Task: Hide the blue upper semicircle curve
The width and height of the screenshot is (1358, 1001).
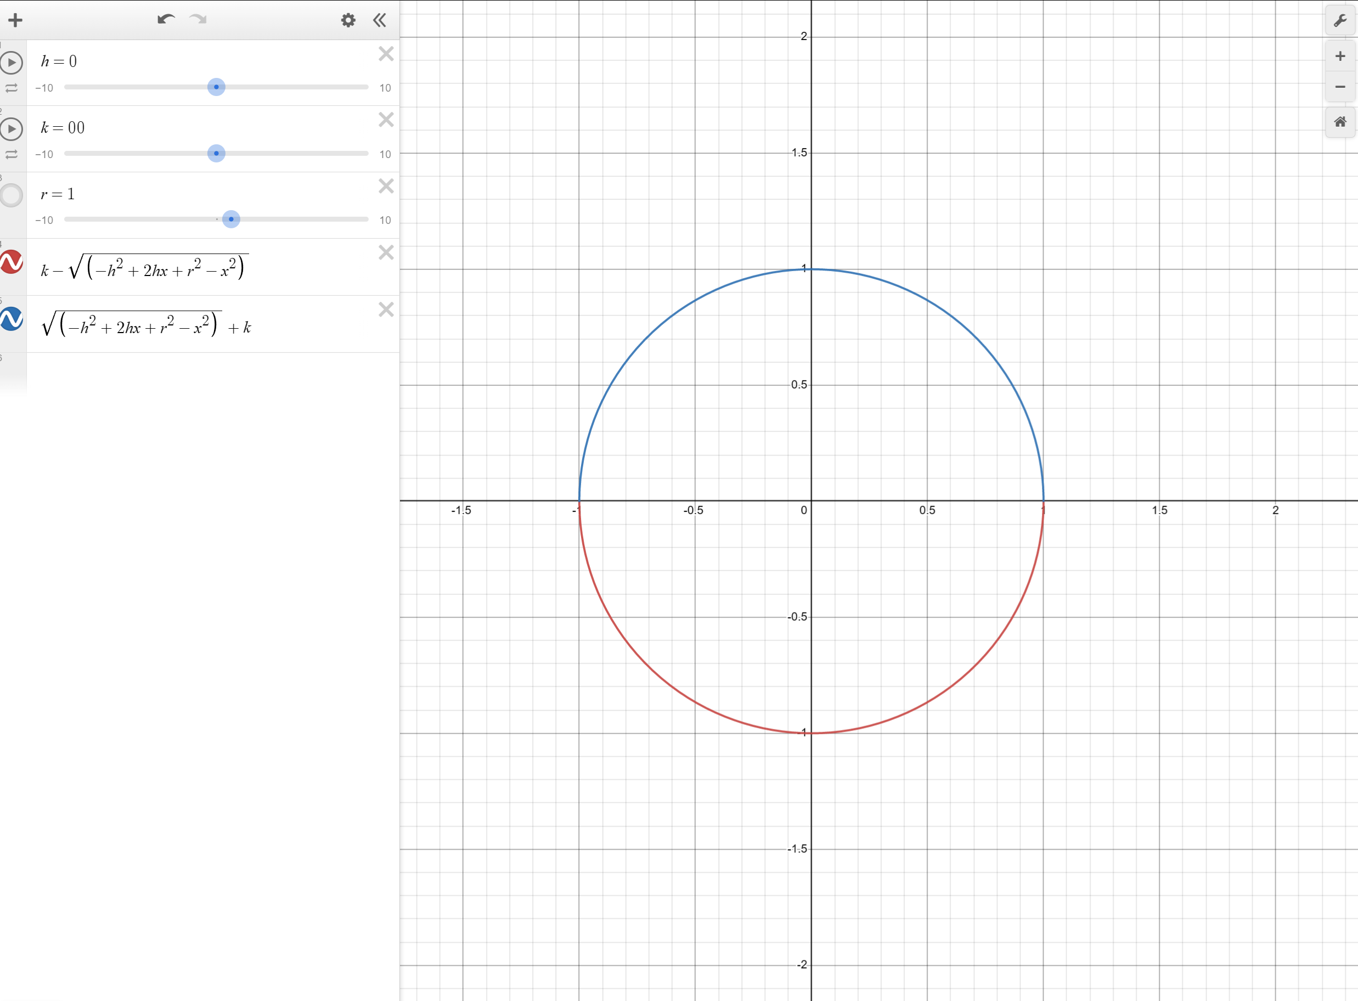Action: [x=12, y=319]
